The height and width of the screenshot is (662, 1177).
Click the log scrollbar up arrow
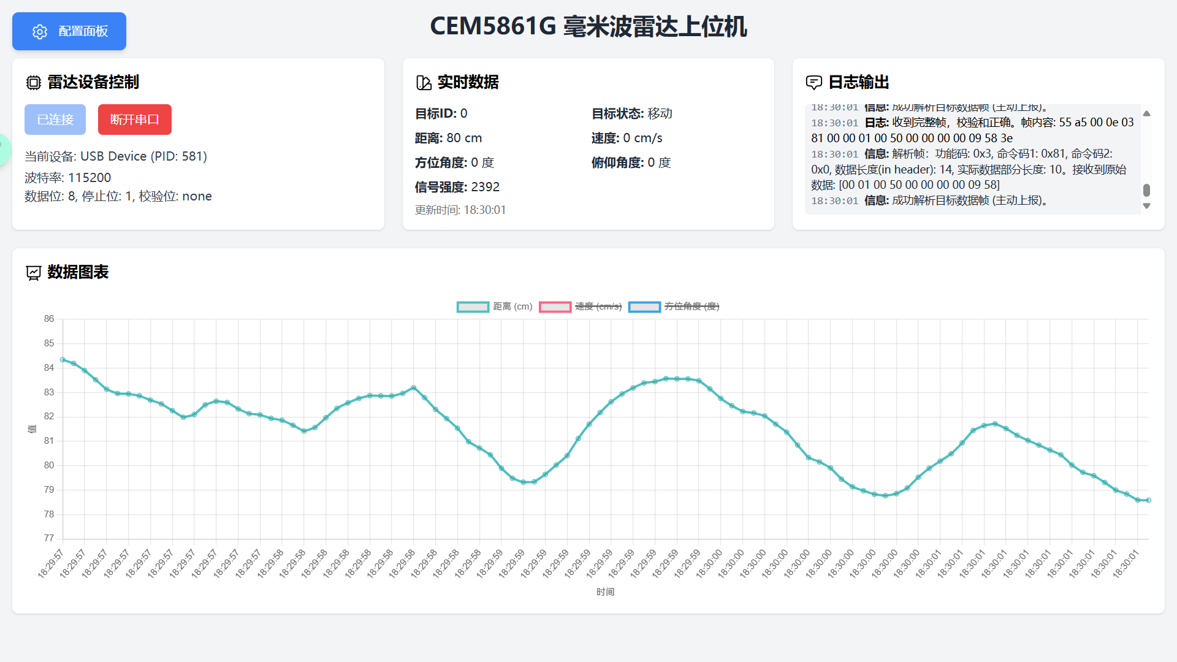click(1146, 113)
